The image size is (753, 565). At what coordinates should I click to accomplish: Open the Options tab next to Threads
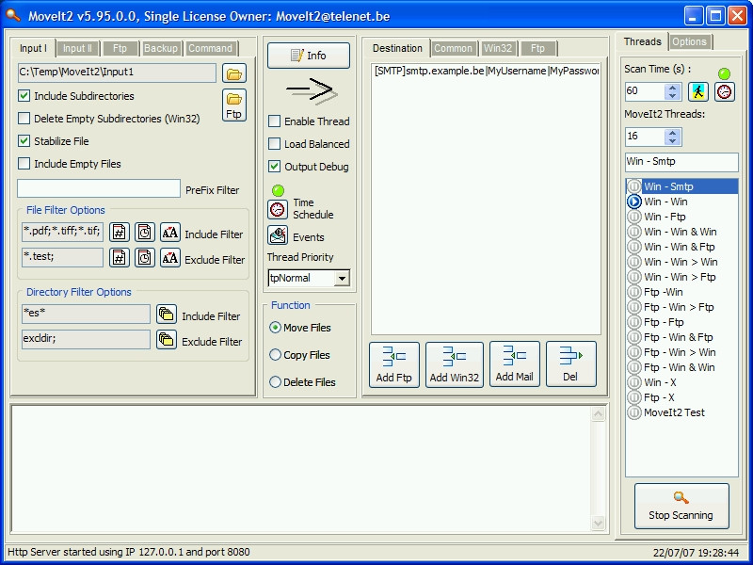(x=689, y=41)
